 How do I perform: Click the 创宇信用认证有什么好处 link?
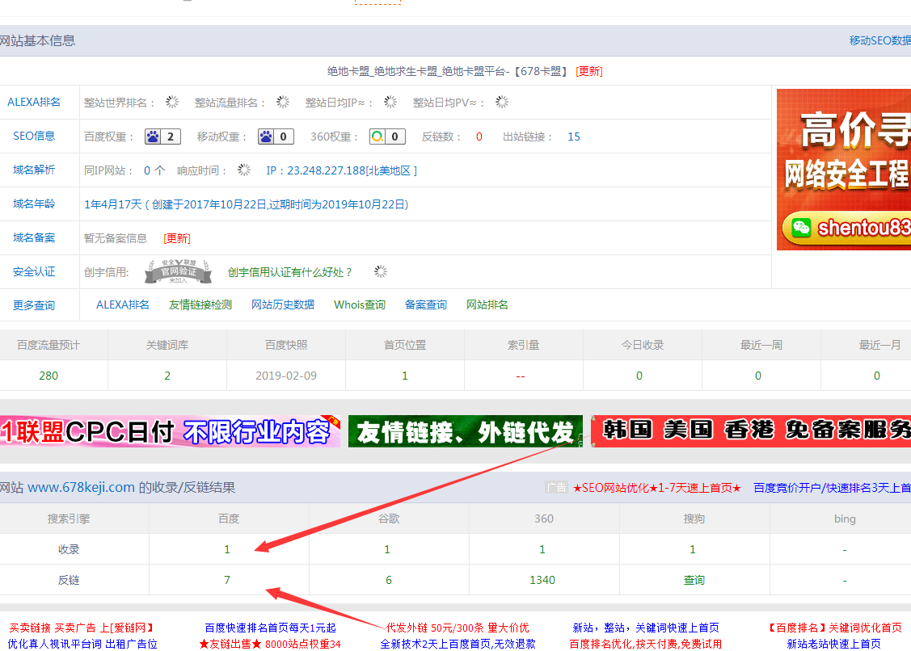pyautogui.click(x=290, y=272)
